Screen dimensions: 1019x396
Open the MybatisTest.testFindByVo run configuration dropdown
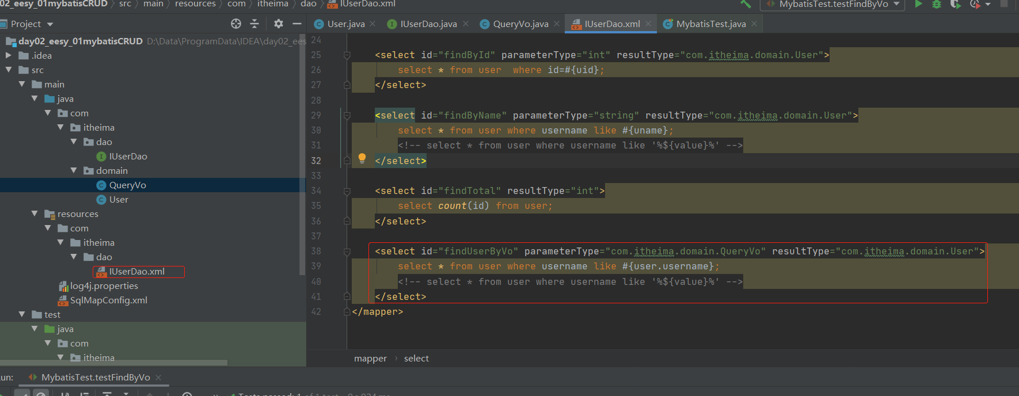point(832,4)
